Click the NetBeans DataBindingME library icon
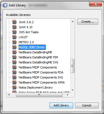The height and width of the screenshot is (114, 104). (x=14, y=52)
